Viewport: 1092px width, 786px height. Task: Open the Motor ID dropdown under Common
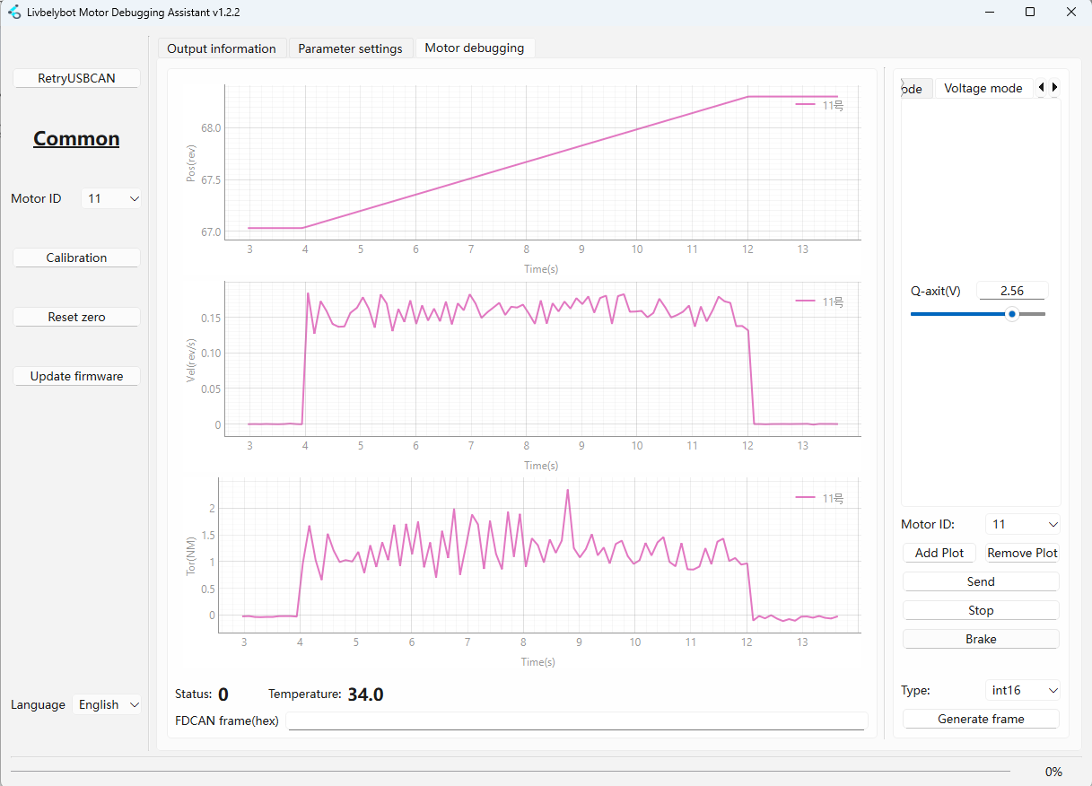(x=111, y=198)
